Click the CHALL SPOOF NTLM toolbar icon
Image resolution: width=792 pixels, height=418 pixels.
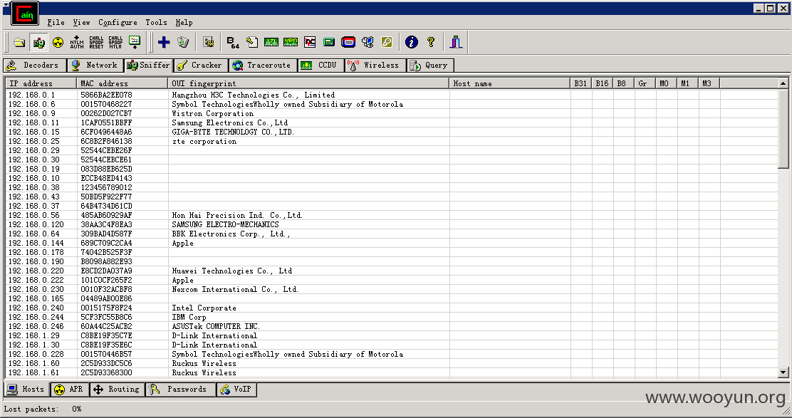point(115,43)
